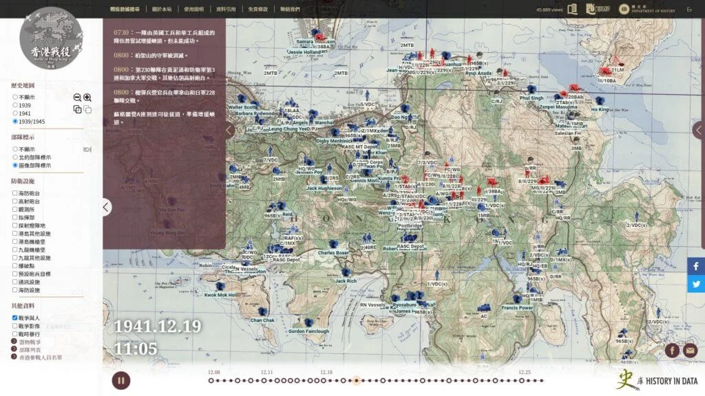
Task: Click the round email icon near bottom right
Action: (x=690, y=351)
